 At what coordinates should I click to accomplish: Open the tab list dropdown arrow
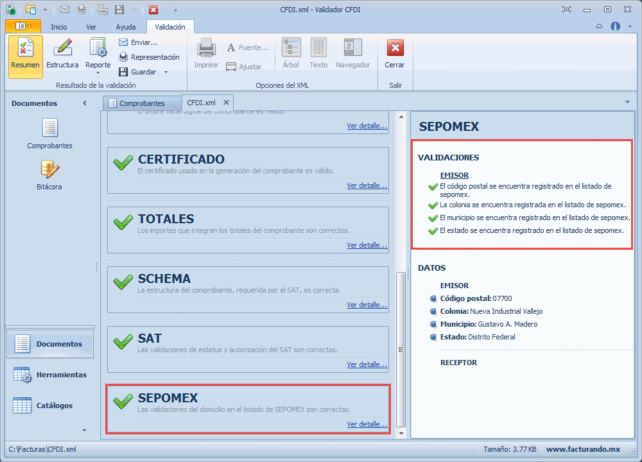pyautogui.click(x=627, y=103)
